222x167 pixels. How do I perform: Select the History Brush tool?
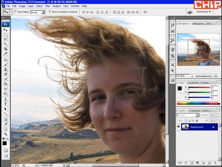click(6, 74)
